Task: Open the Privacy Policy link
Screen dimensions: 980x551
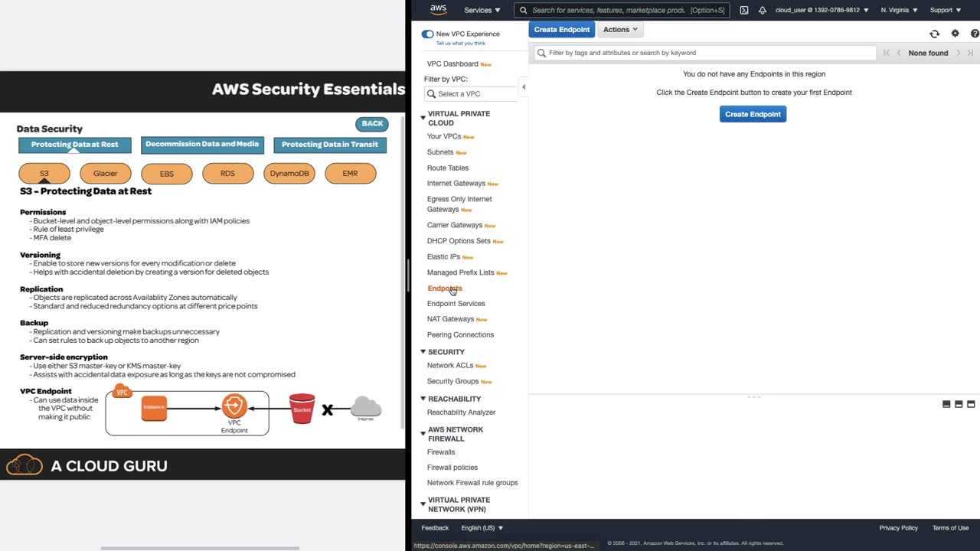Action: pos(899,528)
